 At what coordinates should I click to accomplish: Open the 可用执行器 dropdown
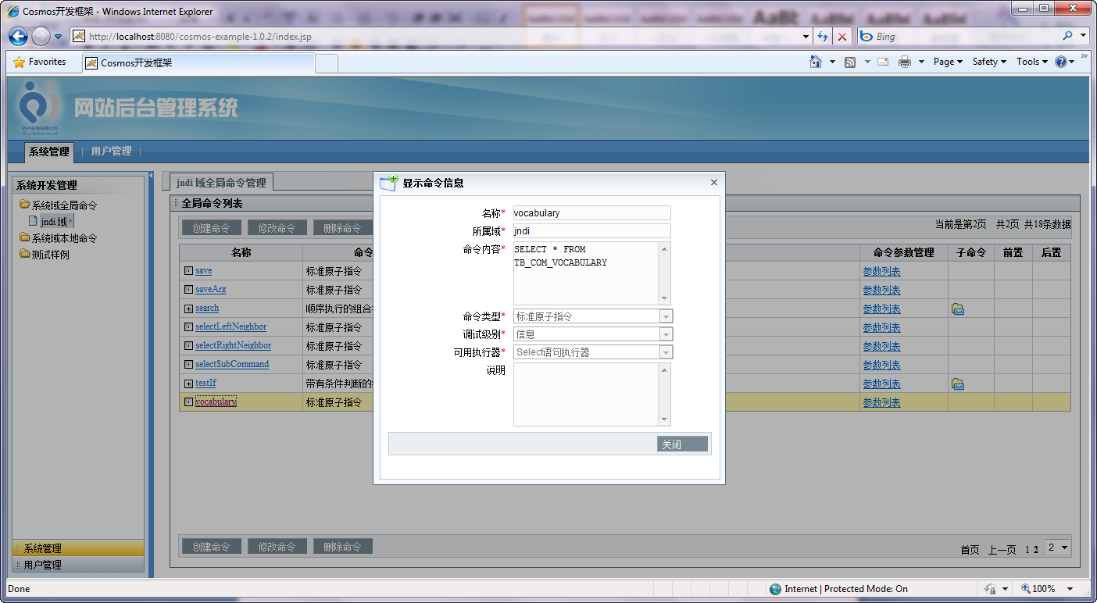[666, 352]
